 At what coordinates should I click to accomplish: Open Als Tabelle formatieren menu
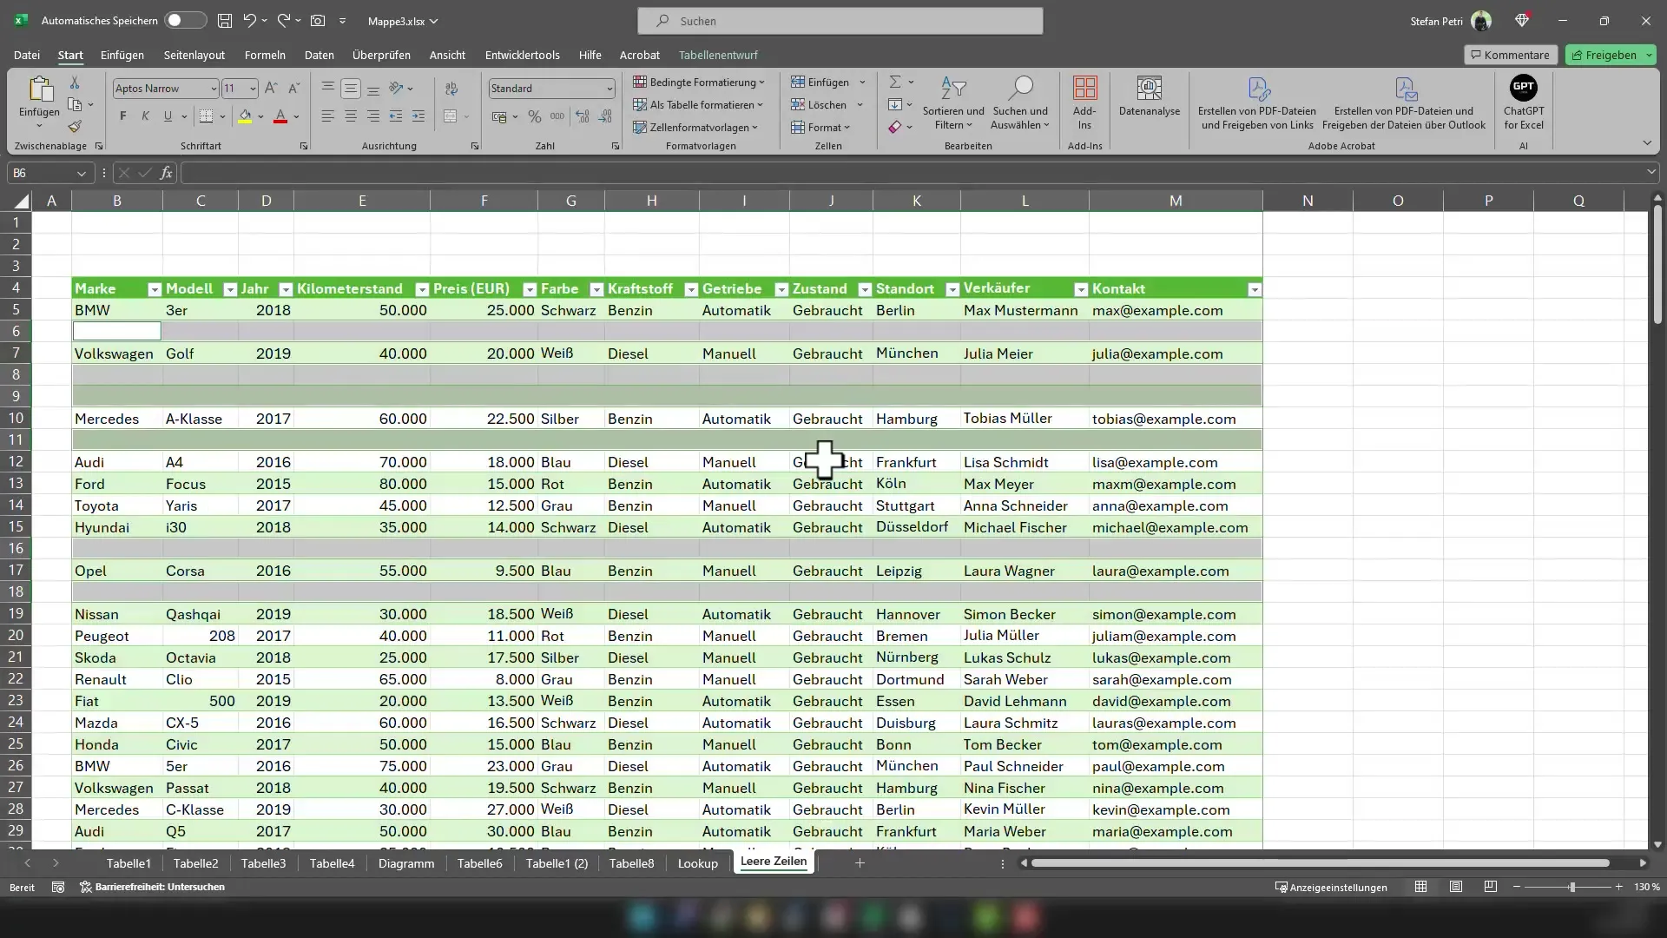point(698,104)
